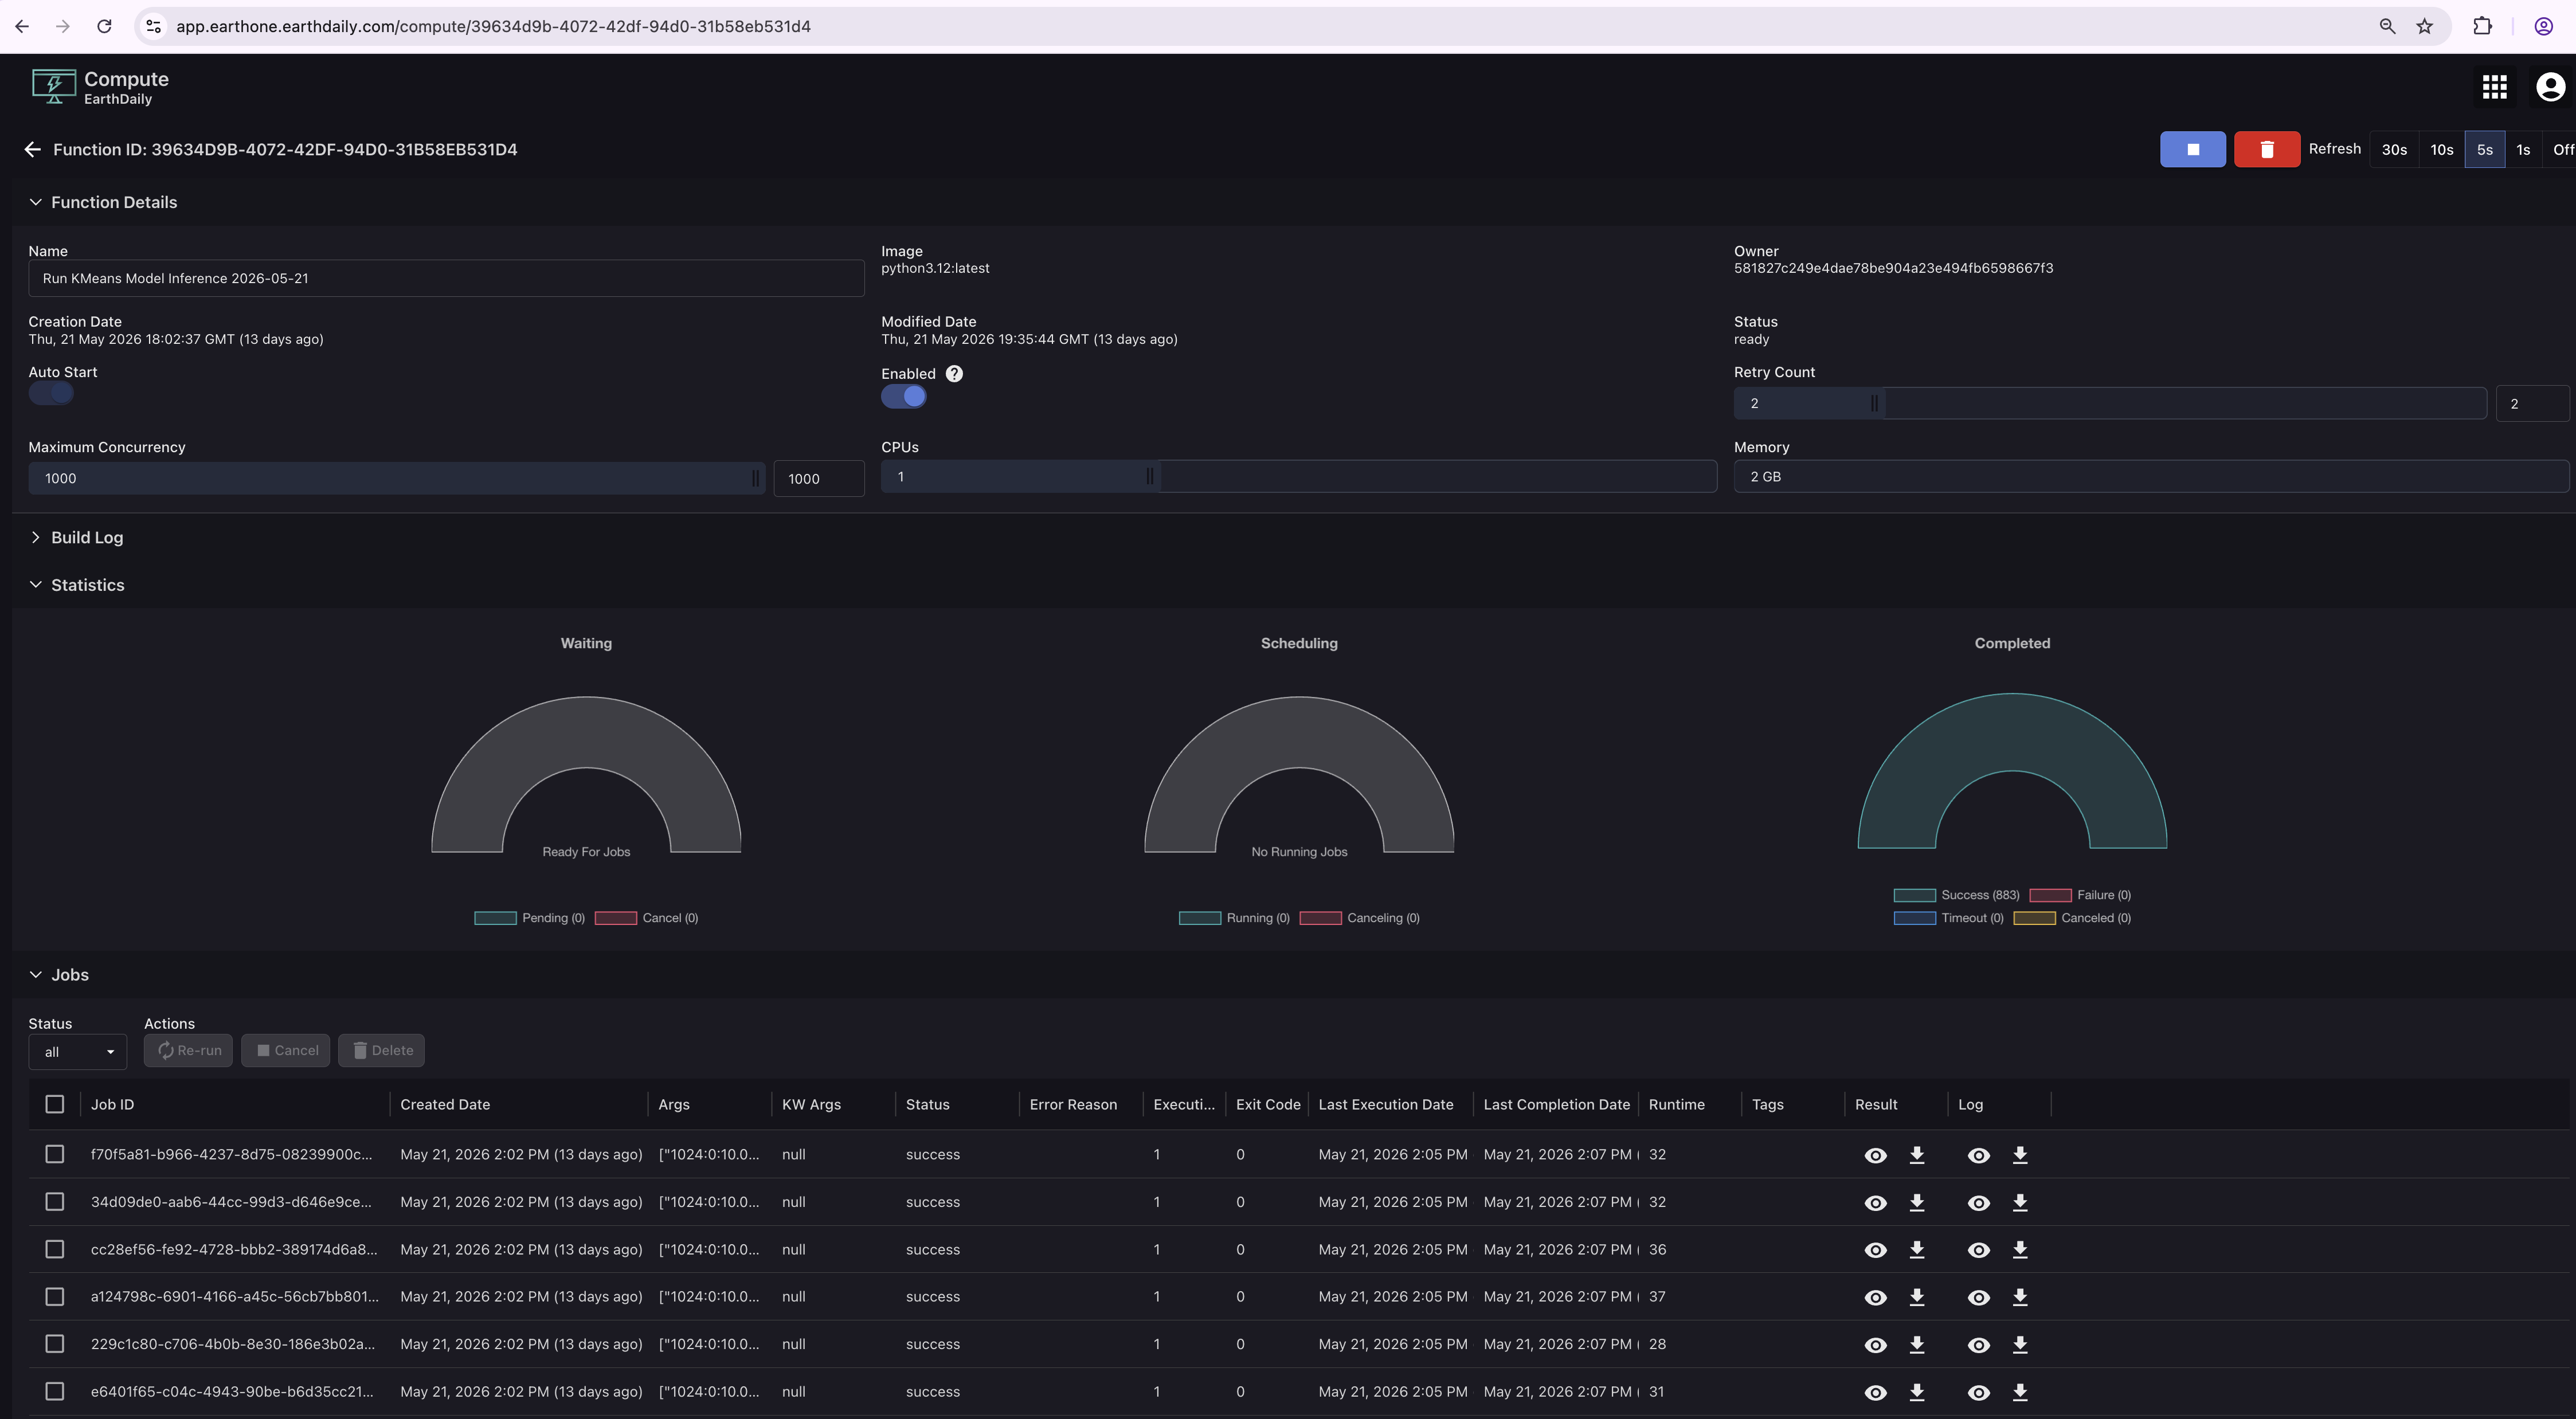Click the Re-run jobs button
Screen dimensions: 2576x1419
pos(188,1050)
